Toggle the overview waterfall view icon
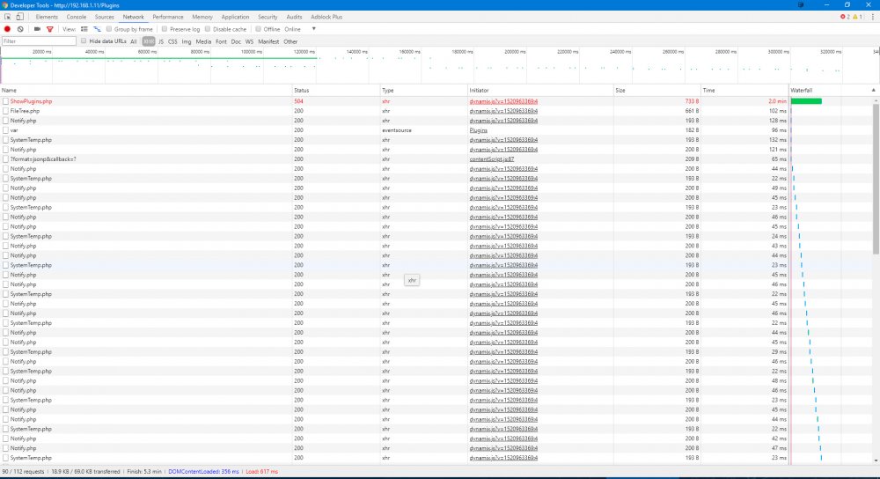This screenshot has width=880, height=479. (x=97, y=29)
